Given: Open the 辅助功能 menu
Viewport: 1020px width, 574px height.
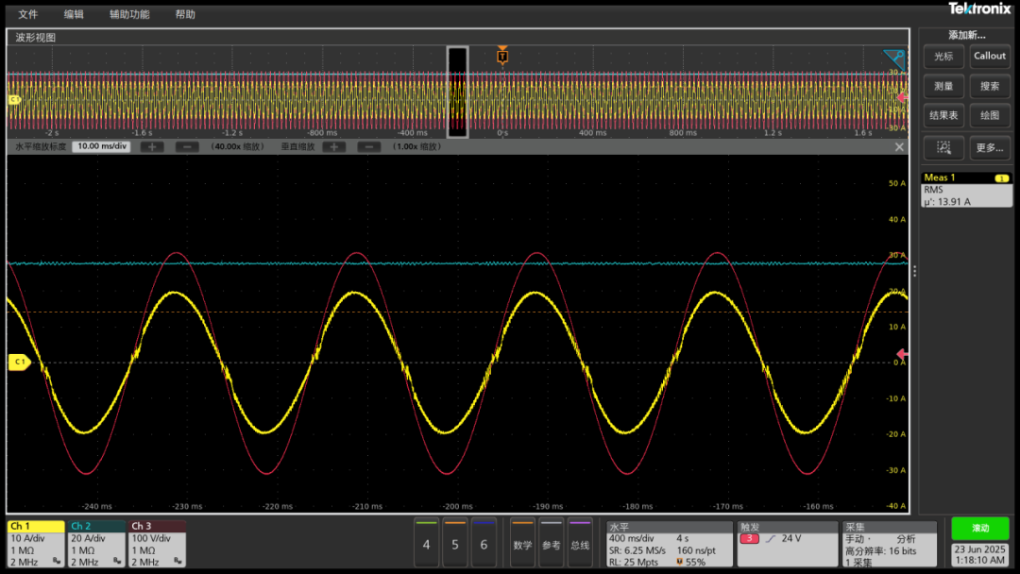Looking at the screenshot, I should coord(129,14).
